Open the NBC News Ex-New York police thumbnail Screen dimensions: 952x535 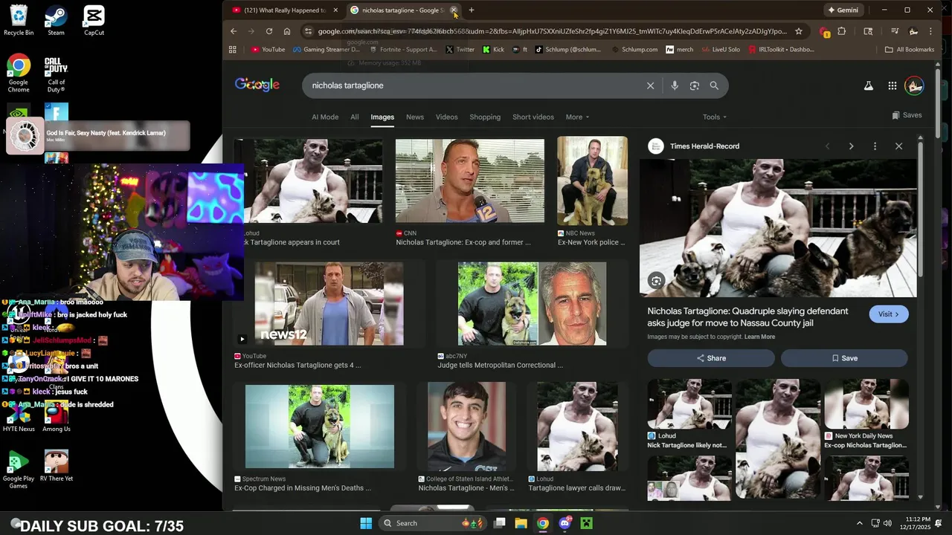[592, 181]
